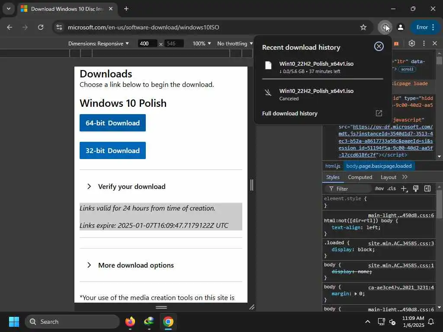
Task: Show hidden system tray icons
Action: point(368,322)
